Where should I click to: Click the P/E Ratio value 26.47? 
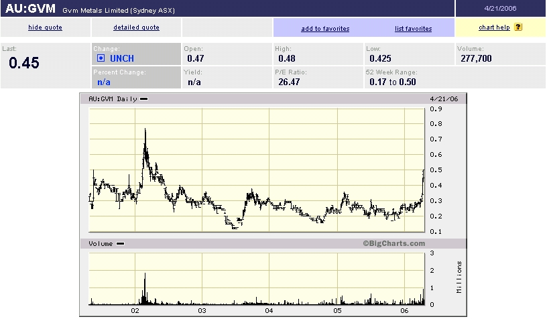pos(288,82)
